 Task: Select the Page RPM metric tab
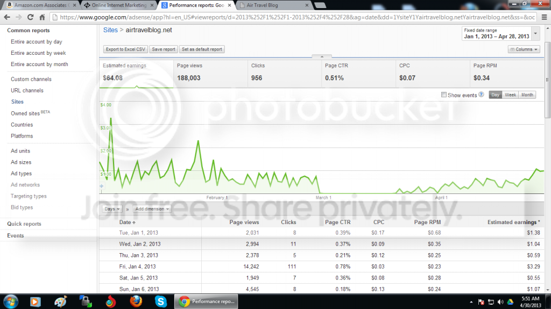pos(507,73)
